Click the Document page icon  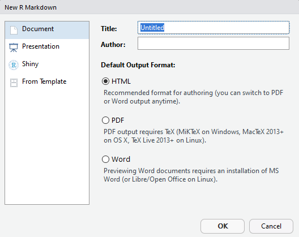click(14, 30)
